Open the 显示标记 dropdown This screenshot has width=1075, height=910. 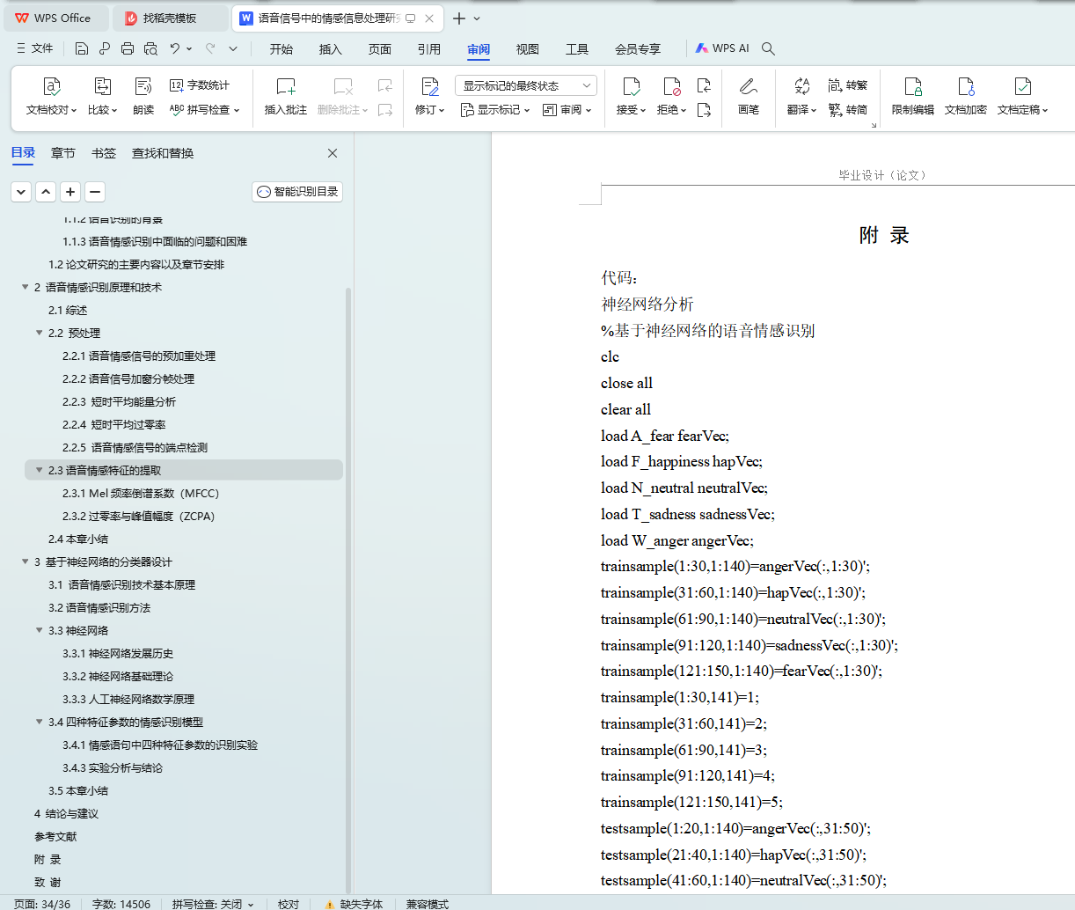[x=495, y=110]
